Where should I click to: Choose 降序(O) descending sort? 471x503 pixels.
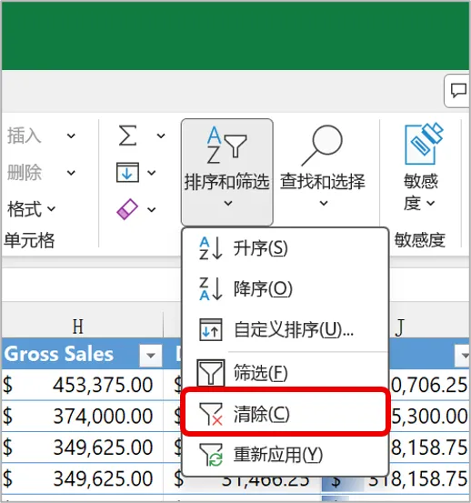pos(285,288)
